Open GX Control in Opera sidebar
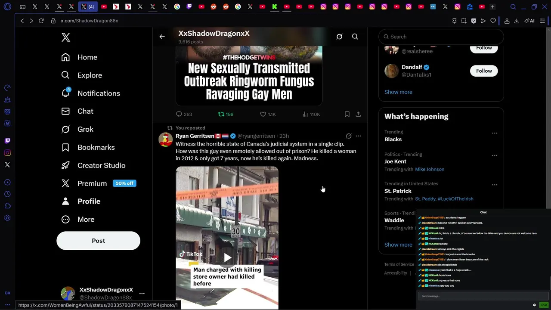Image resolution: width=551 pixels, height=310 pixels. pyautogui.click(x=7, y=88)
